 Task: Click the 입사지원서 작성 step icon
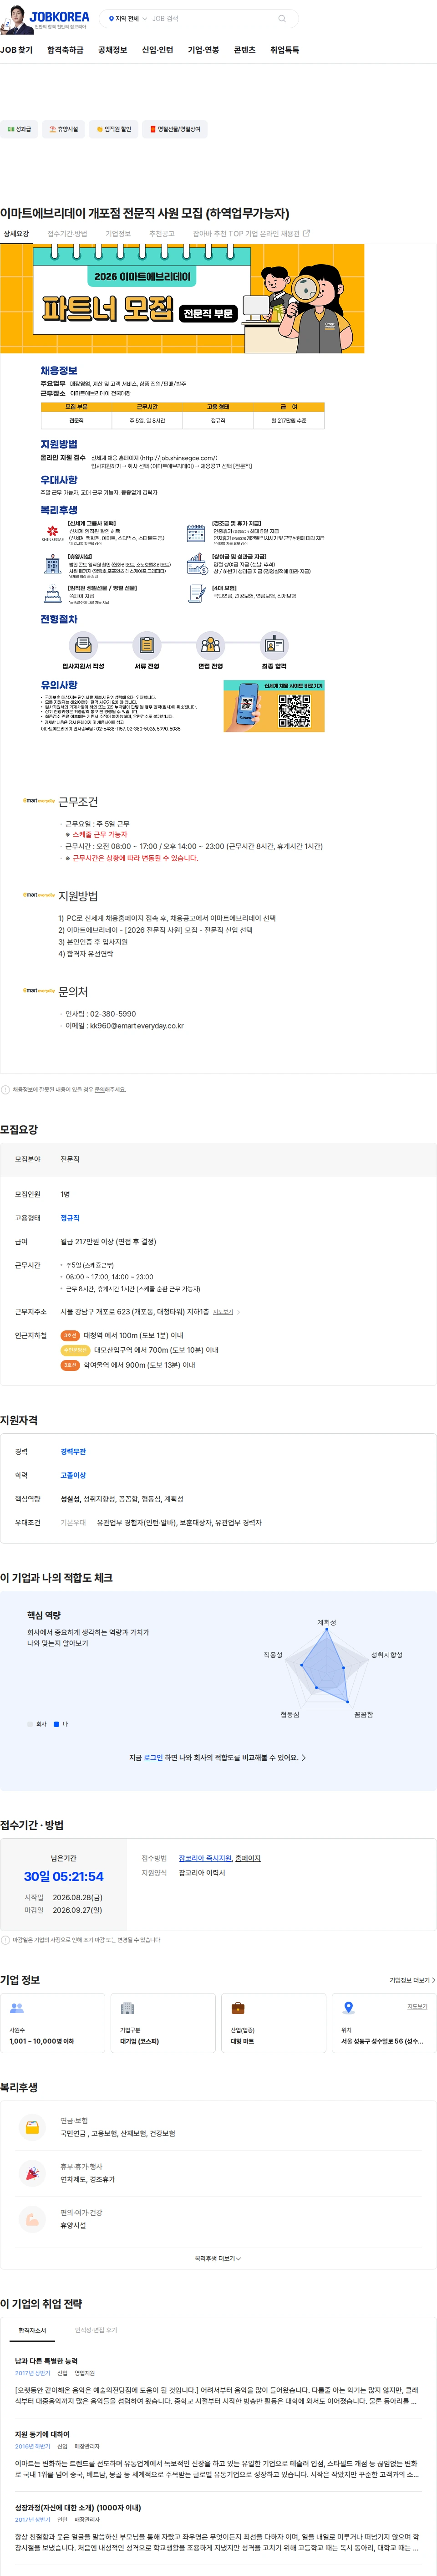(83, 645)
